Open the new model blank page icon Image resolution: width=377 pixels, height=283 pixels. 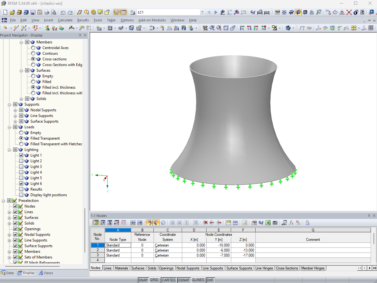[x=5, y=12]
